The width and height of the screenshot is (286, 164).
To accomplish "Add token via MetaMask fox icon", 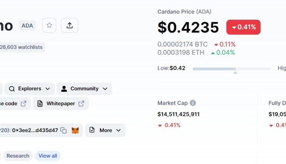I will point(75,130).
